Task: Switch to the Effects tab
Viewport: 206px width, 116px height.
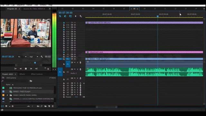Action: point(22,74)
